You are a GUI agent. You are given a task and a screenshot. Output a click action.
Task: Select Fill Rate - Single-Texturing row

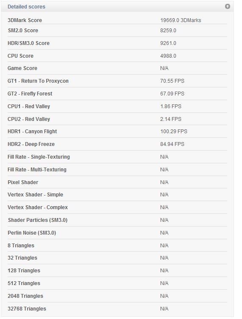[117, 157]
